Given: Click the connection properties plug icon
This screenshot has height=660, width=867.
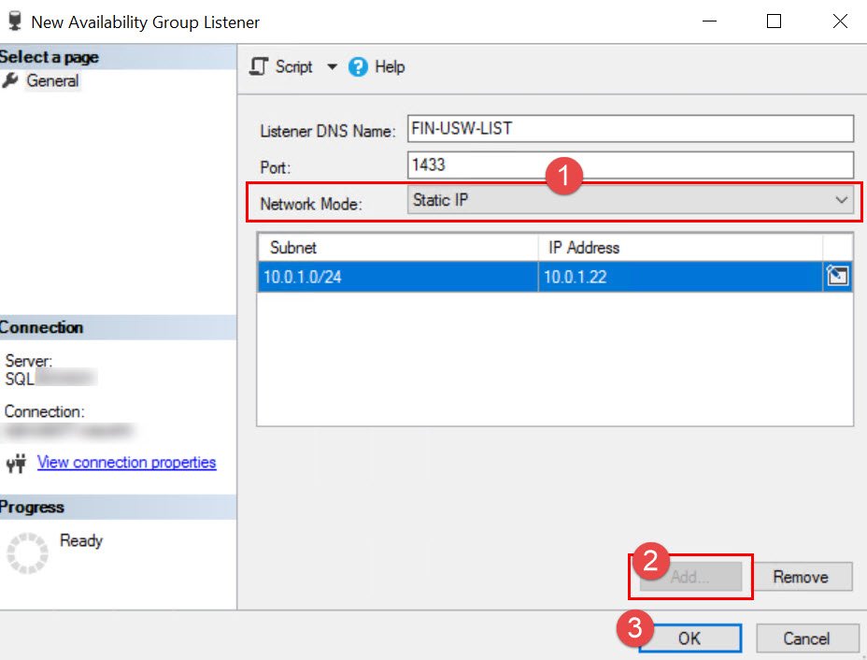Looking at the screenshot, I should pyautogui.click(x=17, y=463).
